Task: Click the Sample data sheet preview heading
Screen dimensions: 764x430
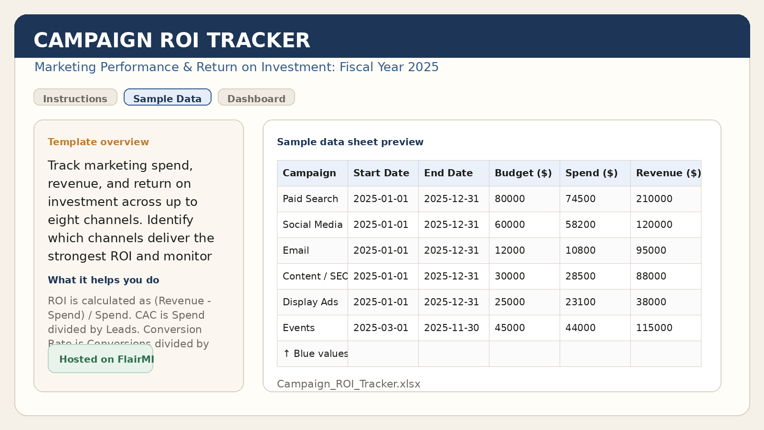Action: coord(350,142)
